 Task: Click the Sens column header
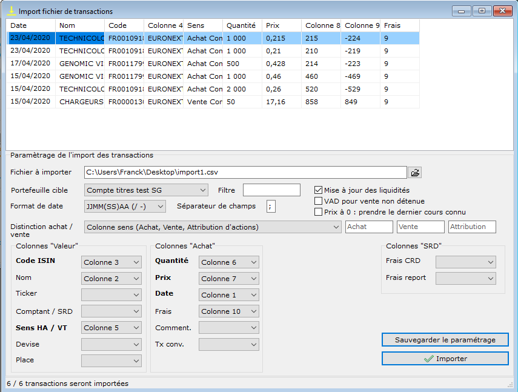[203, 25]
